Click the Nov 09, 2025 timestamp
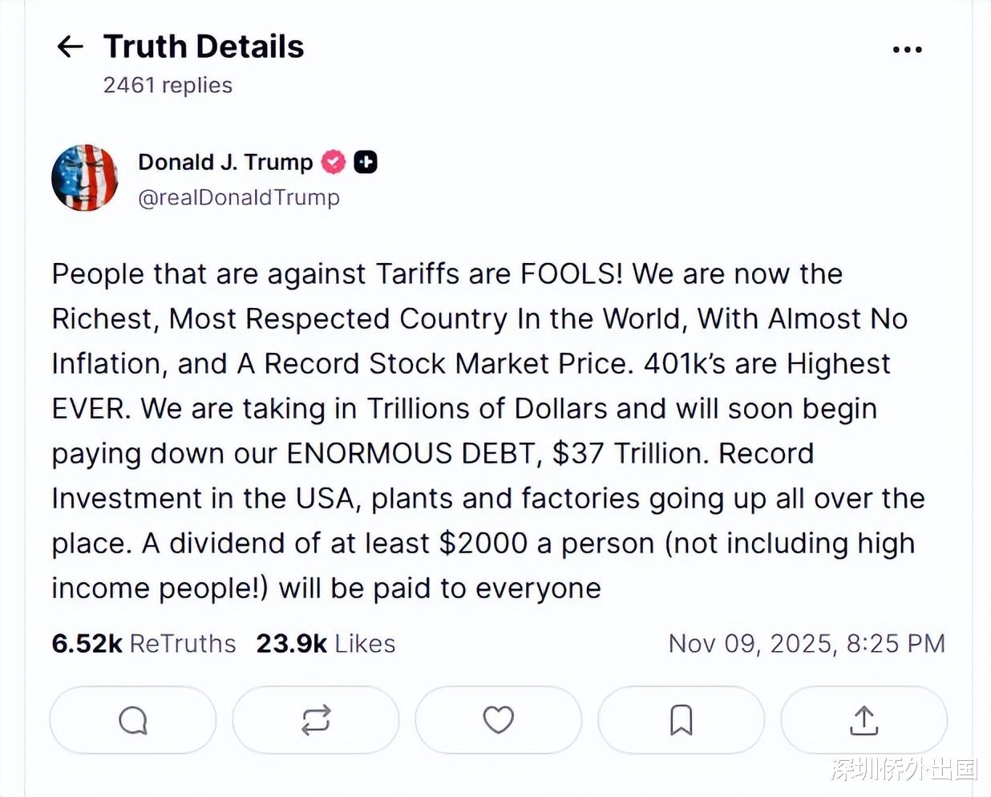 (807, 644)
